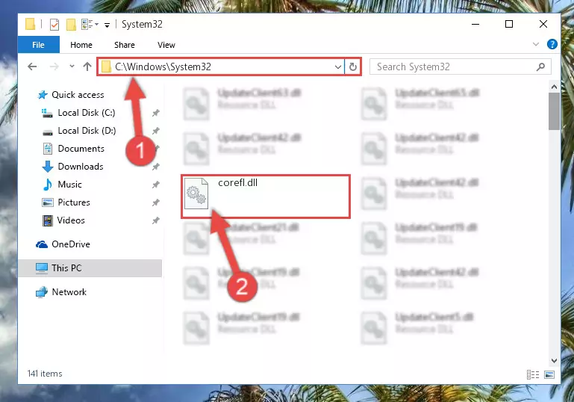Click the address bar path C:\Windows\System32
The width and height of the screenshot is (574, 402).
click(x=163, y=67)
